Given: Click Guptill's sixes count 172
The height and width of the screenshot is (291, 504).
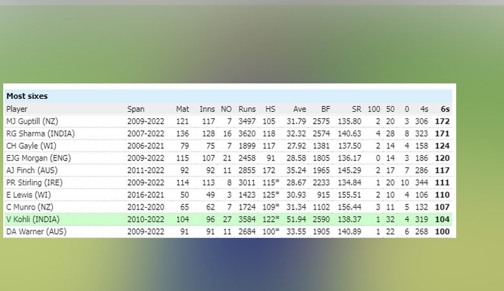Looking at the screenshot, I should [442, 122].
